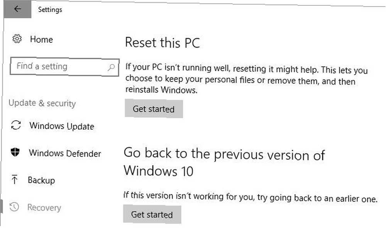Click Get started under Reset this PC
Screen dimensions: 386x234
(154, 109)
